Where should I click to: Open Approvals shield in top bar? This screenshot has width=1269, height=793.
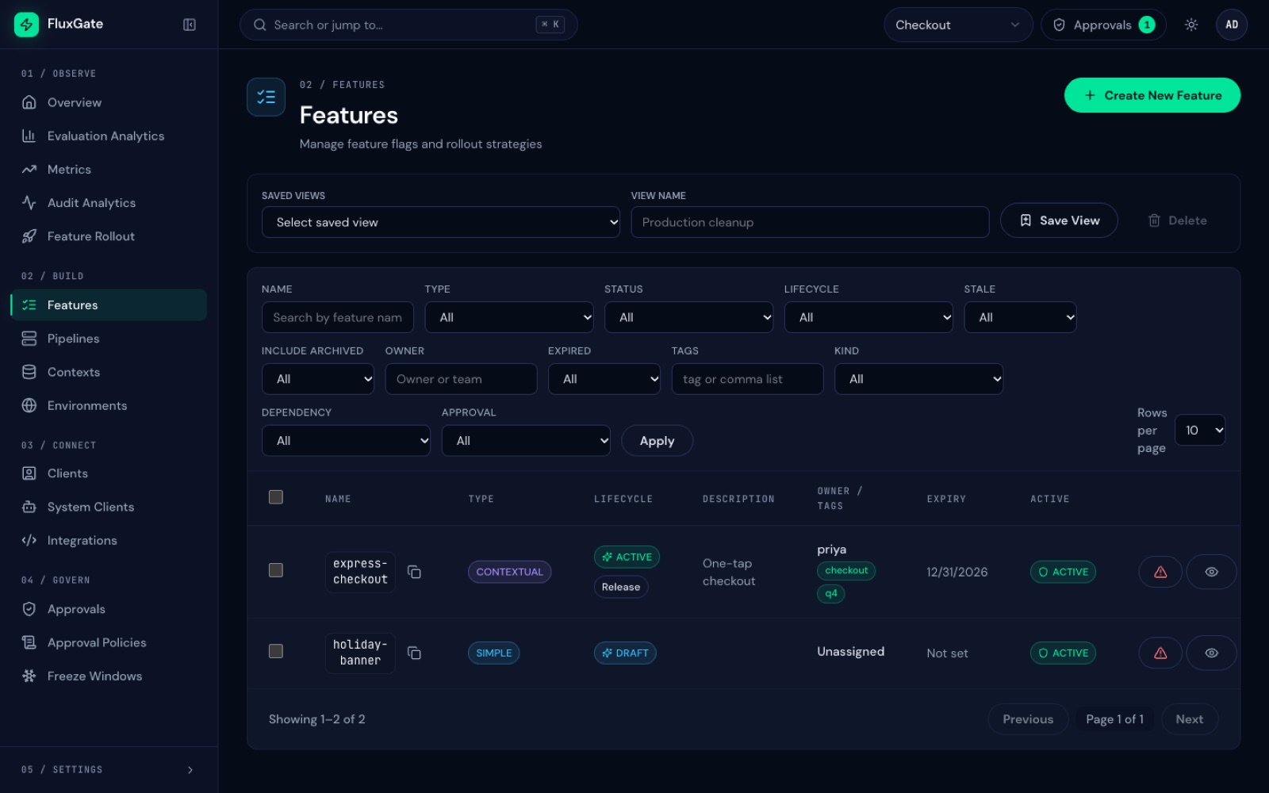[1103, 25]
